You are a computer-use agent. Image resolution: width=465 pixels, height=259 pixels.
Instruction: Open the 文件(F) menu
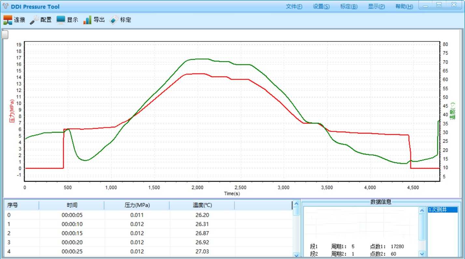294,6
